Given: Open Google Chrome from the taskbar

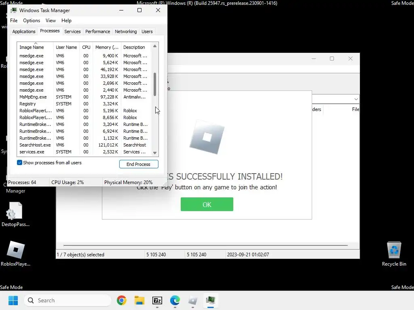Looking at the screenshot, I should (121, 300).
